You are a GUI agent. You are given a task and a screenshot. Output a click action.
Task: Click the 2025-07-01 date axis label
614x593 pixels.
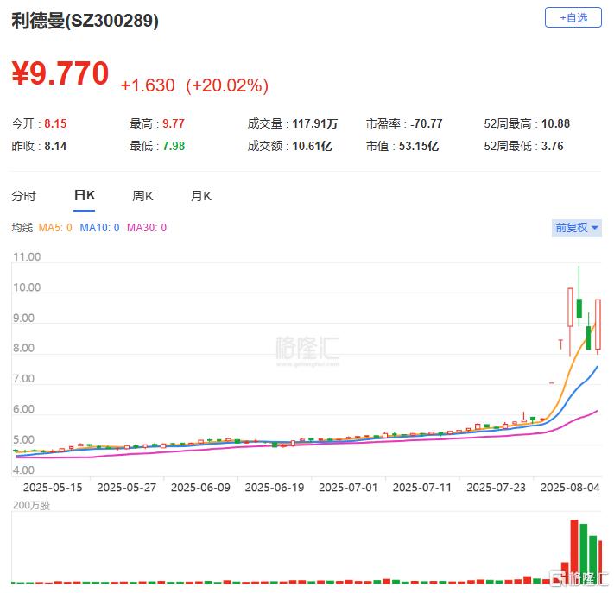coord(348,488)
